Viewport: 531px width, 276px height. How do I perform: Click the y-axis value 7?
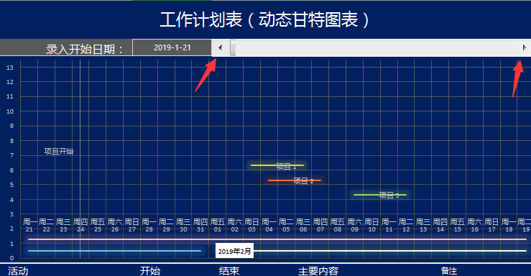pyautogui.click(x=11, y=155)
